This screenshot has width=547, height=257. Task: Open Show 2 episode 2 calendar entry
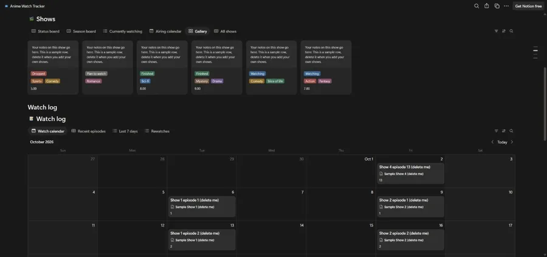(411, 239)
